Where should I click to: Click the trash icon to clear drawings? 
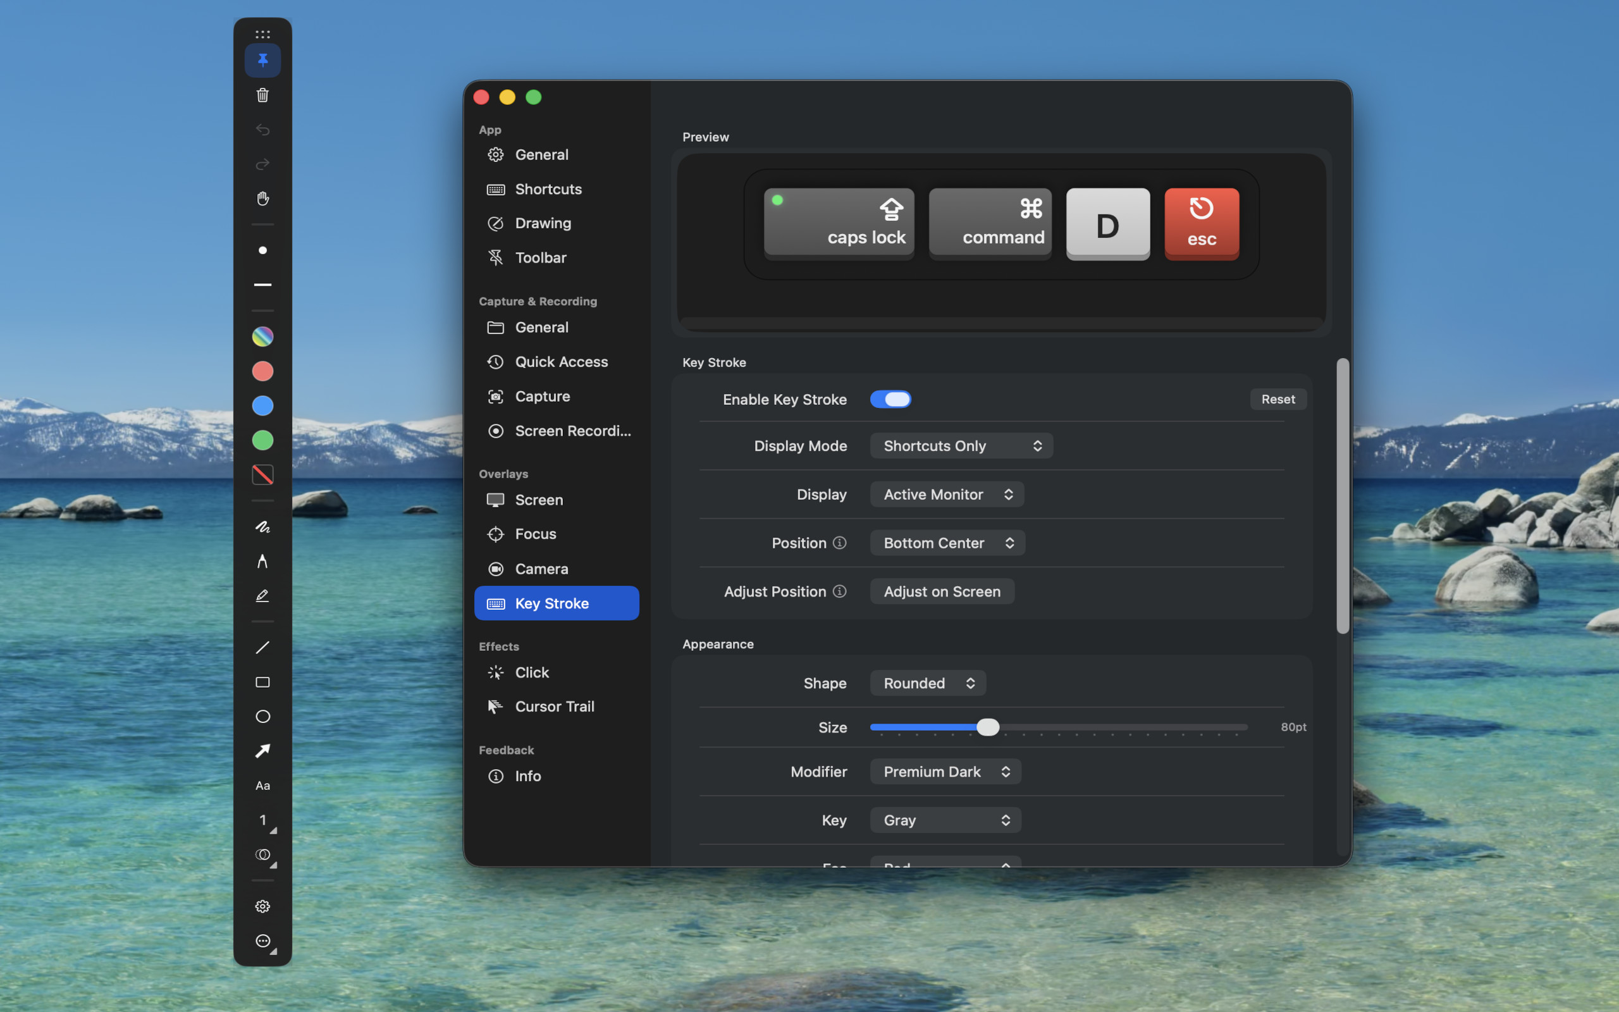tap(262, 95)
